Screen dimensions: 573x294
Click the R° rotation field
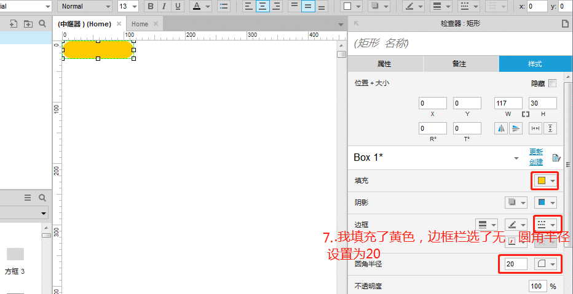tap(433, 128)
